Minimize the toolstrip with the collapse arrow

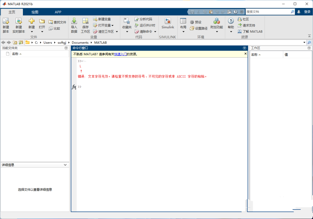tap(309, 36)
